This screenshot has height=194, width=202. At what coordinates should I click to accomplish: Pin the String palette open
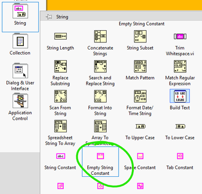[49, 17]
